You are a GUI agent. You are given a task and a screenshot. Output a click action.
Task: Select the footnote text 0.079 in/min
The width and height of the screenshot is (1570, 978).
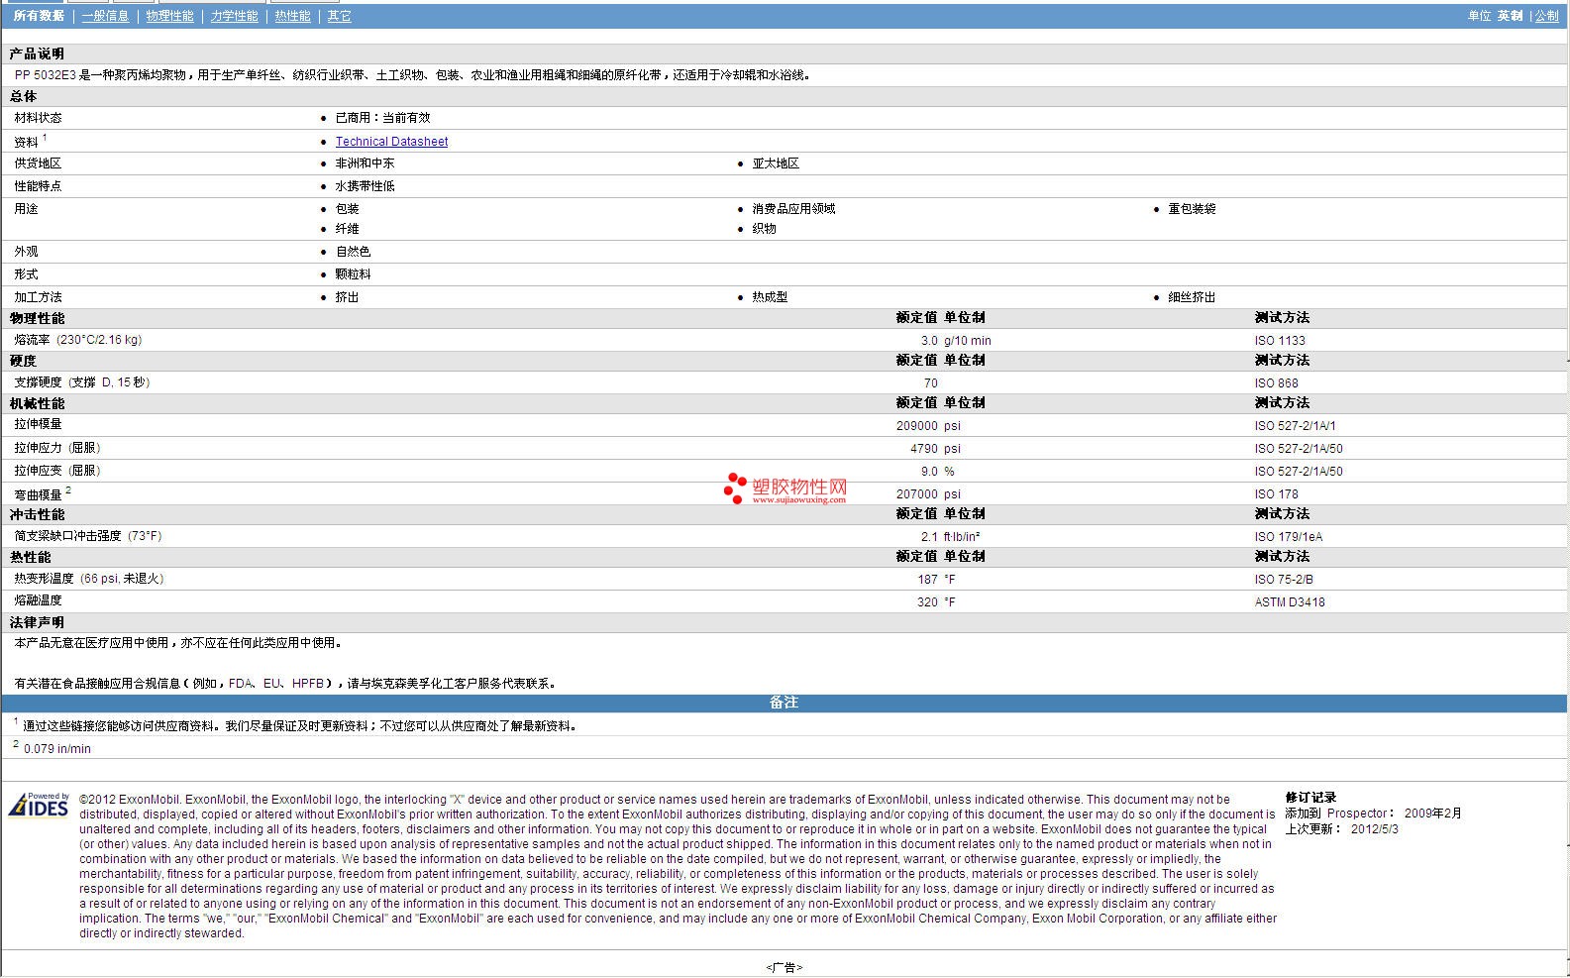[56, 749]
